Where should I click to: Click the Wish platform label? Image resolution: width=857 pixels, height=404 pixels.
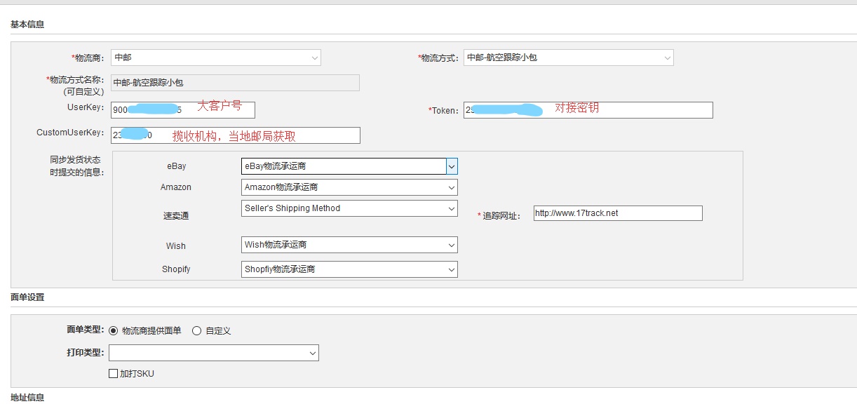pyautogui.click(x=176, y=245)
